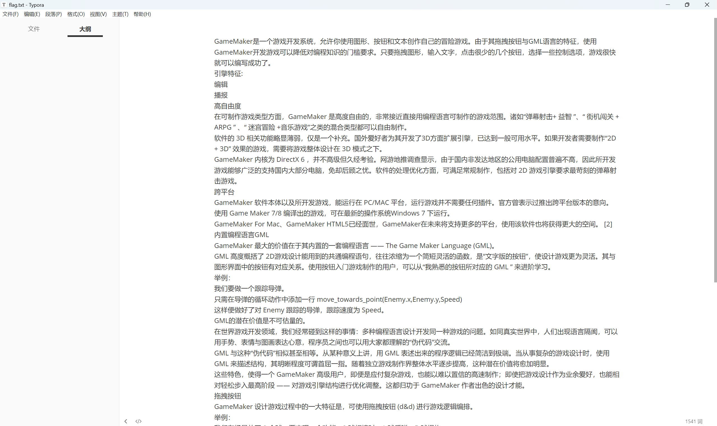Image resolution: width=717 pixels, height=426 pixels.
Task: Open the 格式(O) menu
Action: pyautogui.click(x=76, y=14)
